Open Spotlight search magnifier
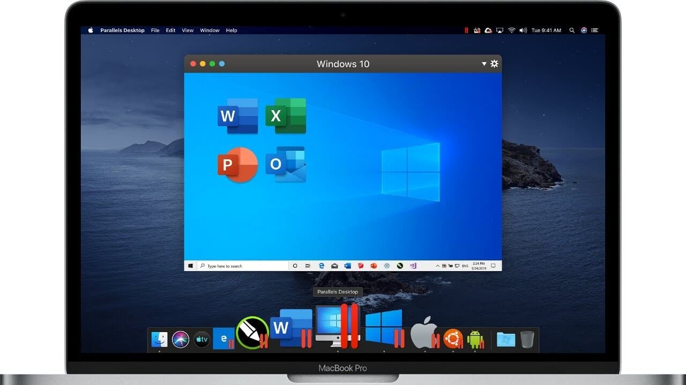Image resolution: width=686 pixels, height=385 pixels. click(572, 30)
